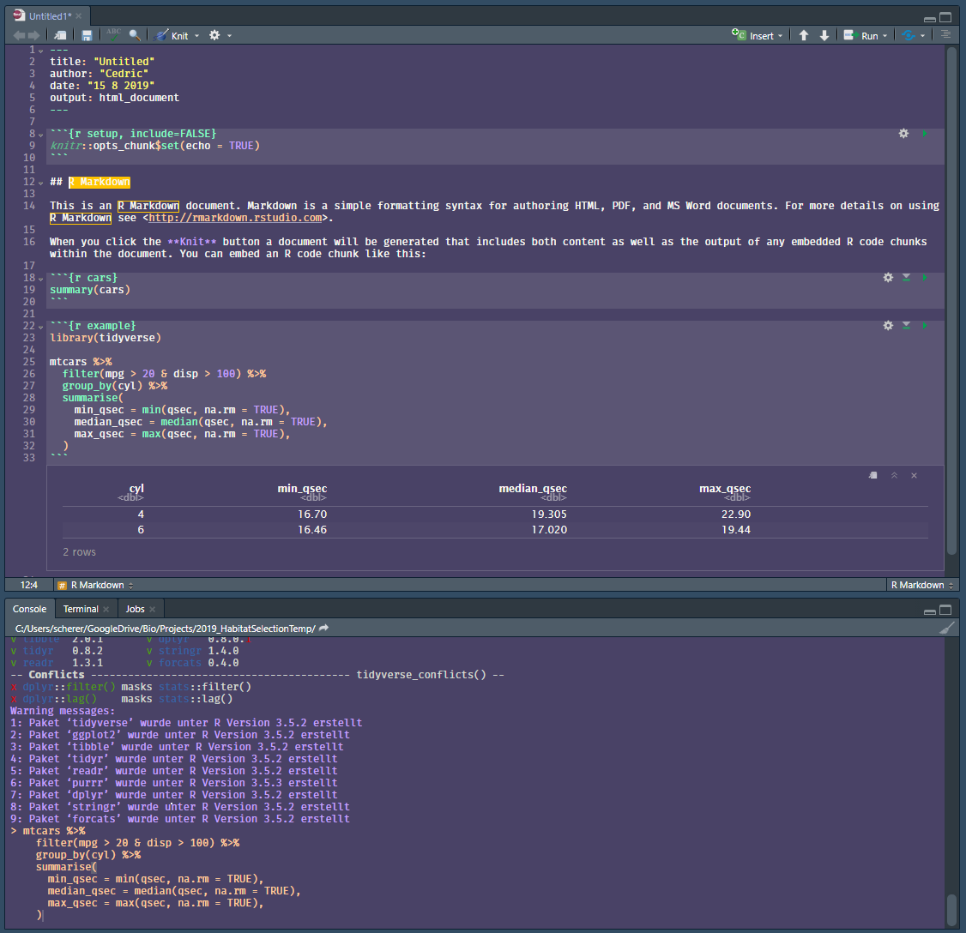View the current working directory arrow
Screen dimensions: 966x933
click(x=324, y=629)
